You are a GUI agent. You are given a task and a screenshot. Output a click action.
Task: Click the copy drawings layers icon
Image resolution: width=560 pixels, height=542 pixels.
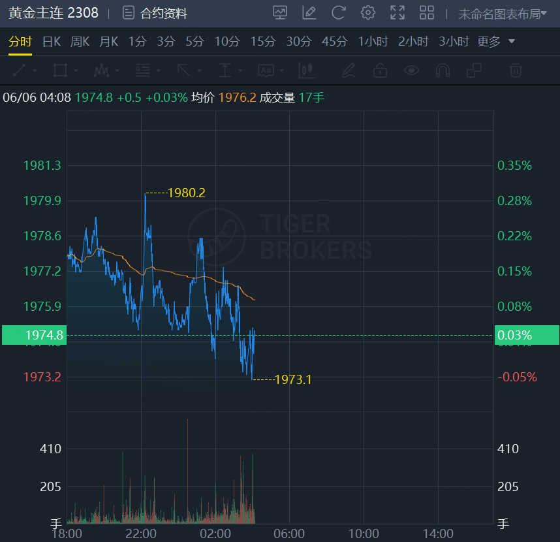click(x=474, y=71)
